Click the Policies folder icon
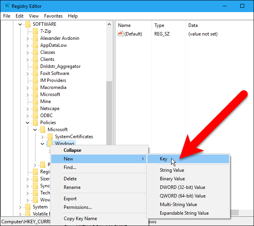254x226 pixels. pyautogui.click(x=35, y=123)
